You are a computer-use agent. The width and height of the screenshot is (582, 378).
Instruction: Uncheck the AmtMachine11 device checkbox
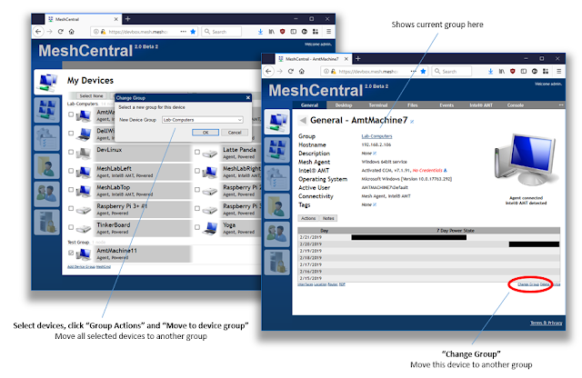(71, 253)
